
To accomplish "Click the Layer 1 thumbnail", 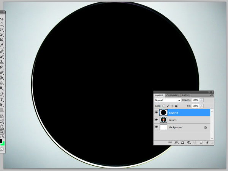I will click(163, 120).
